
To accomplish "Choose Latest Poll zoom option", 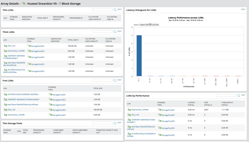I will (x=144, y=25).
